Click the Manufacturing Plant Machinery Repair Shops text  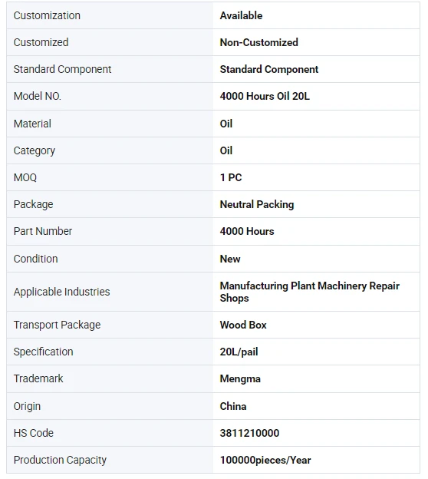[310, 292]
